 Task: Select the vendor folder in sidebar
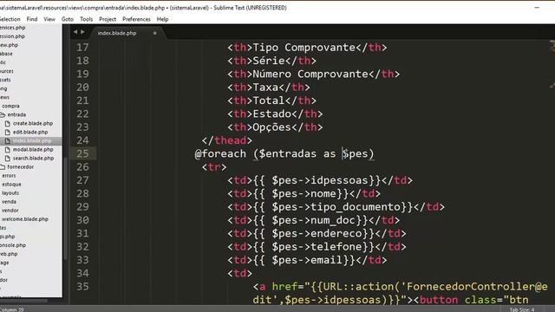[x=10, y=211]
